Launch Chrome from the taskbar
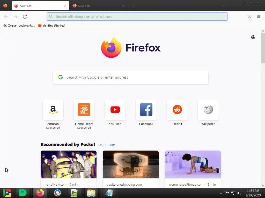This screenshot has width=265, height=198. click(x=7, y=193)
